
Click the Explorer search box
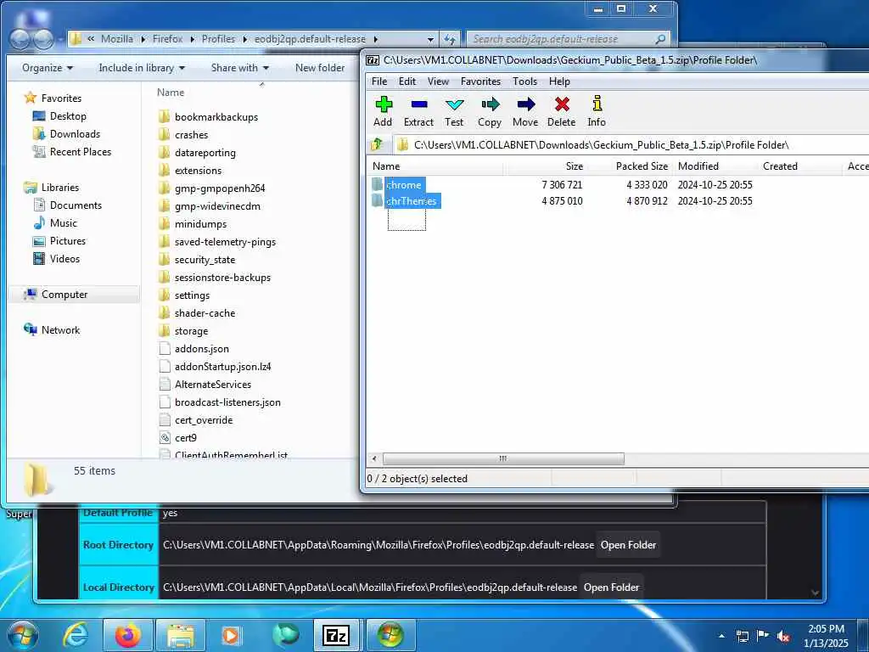568,39
